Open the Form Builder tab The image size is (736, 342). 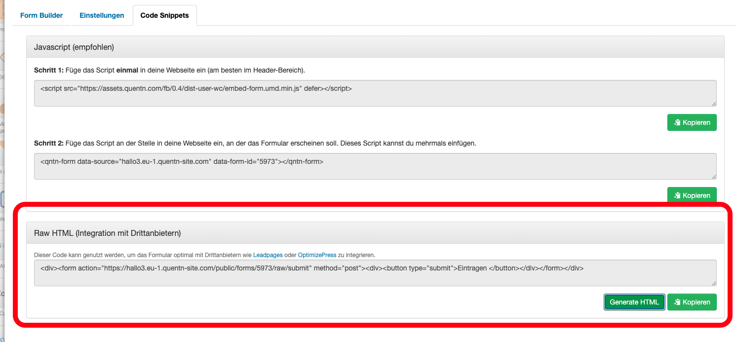point(41,15)
